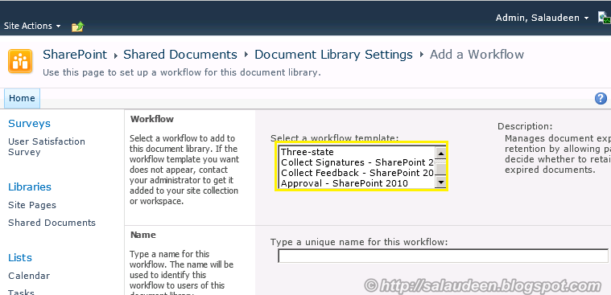Viewport: 611px width, 295px height.
Task: Click the Add a Workflow page title
Action: [477, 55]
